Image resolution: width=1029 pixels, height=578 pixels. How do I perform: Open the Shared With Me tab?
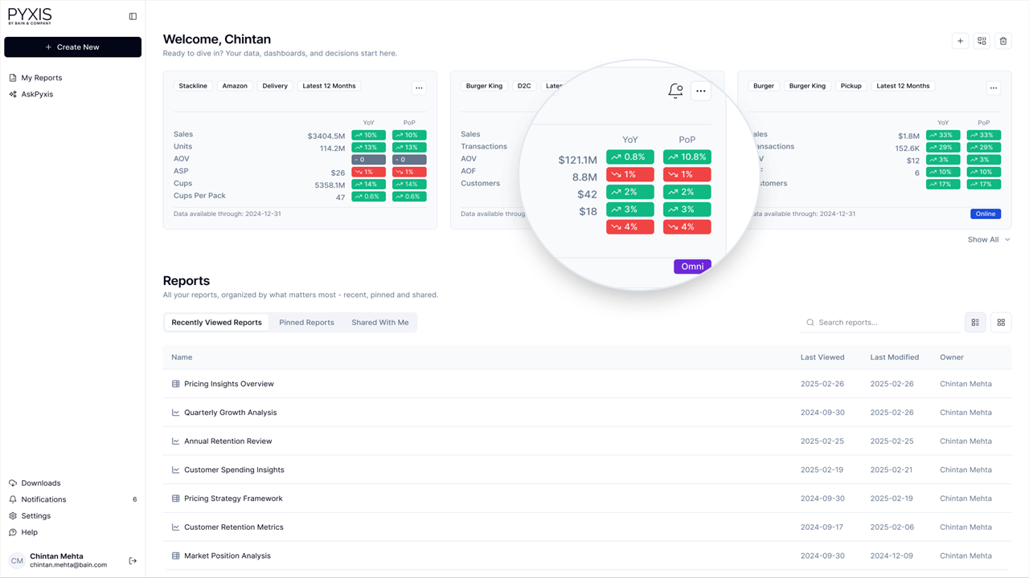[379, 322]
